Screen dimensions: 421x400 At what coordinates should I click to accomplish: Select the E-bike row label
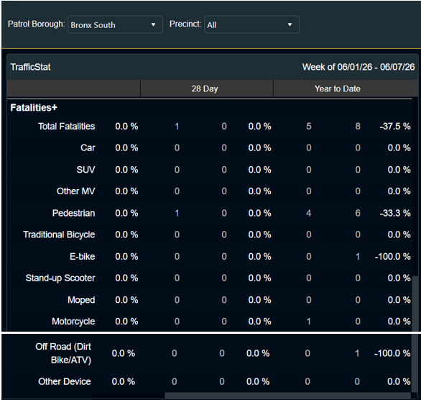[83, 256]
